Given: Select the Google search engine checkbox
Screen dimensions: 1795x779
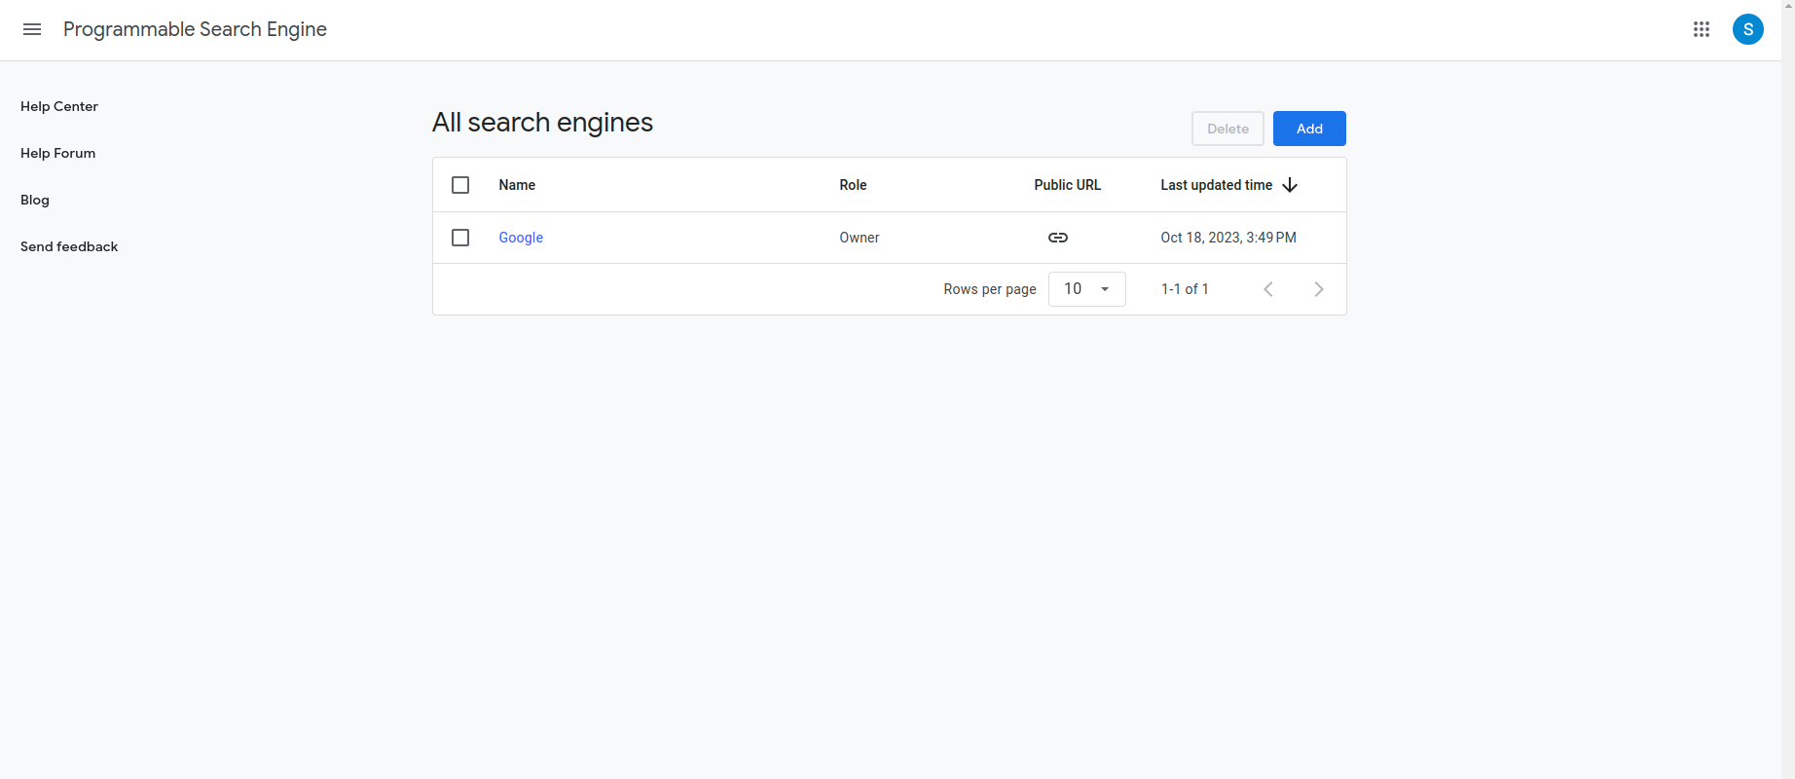Looking at the screenshot, I should (460, 238).
